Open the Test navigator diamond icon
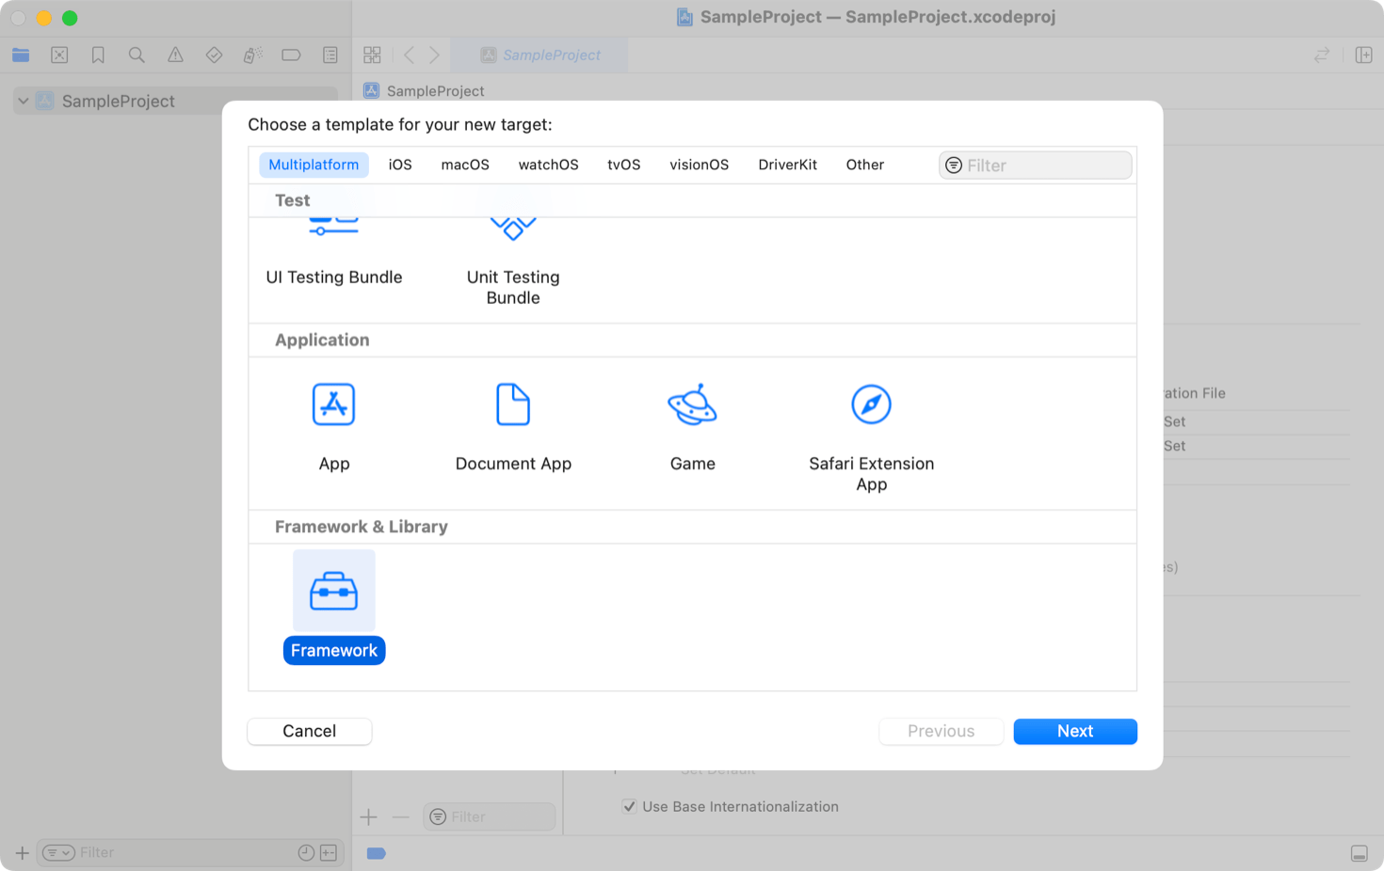Screen dimensions: 1384x871 pyautogui.click(x=214, y=55)
